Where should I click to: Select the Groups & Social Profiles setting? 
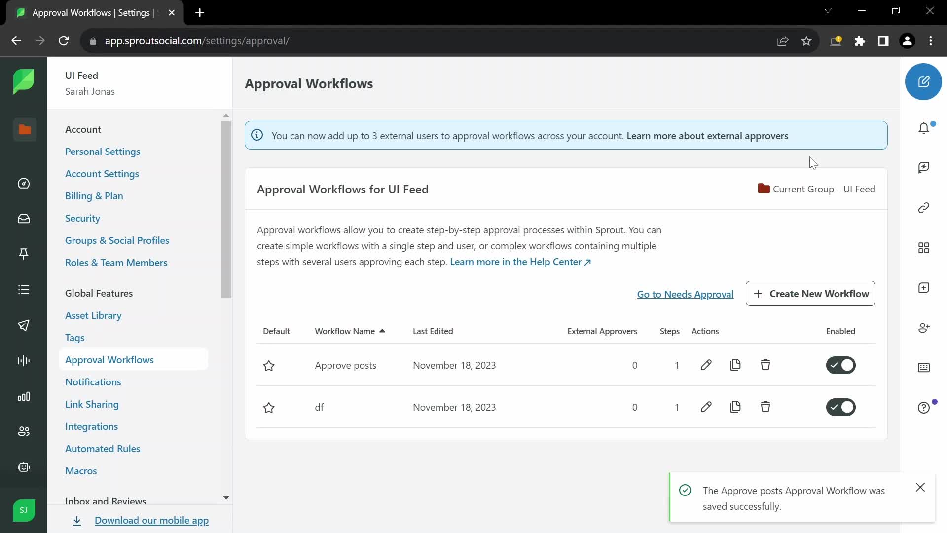click(x=117, y=240)
